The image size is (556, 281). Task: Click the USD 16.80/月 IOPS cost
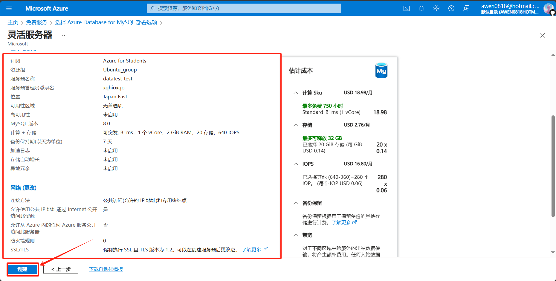tap(358, 164)
